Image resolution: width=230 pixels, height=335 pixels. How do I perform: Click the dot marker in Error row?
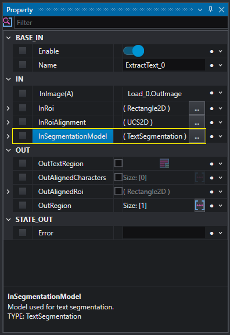tap(211, 233)
